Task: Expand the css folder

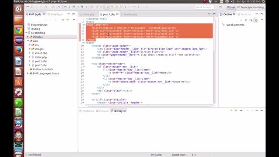Action: click(30, 45)
